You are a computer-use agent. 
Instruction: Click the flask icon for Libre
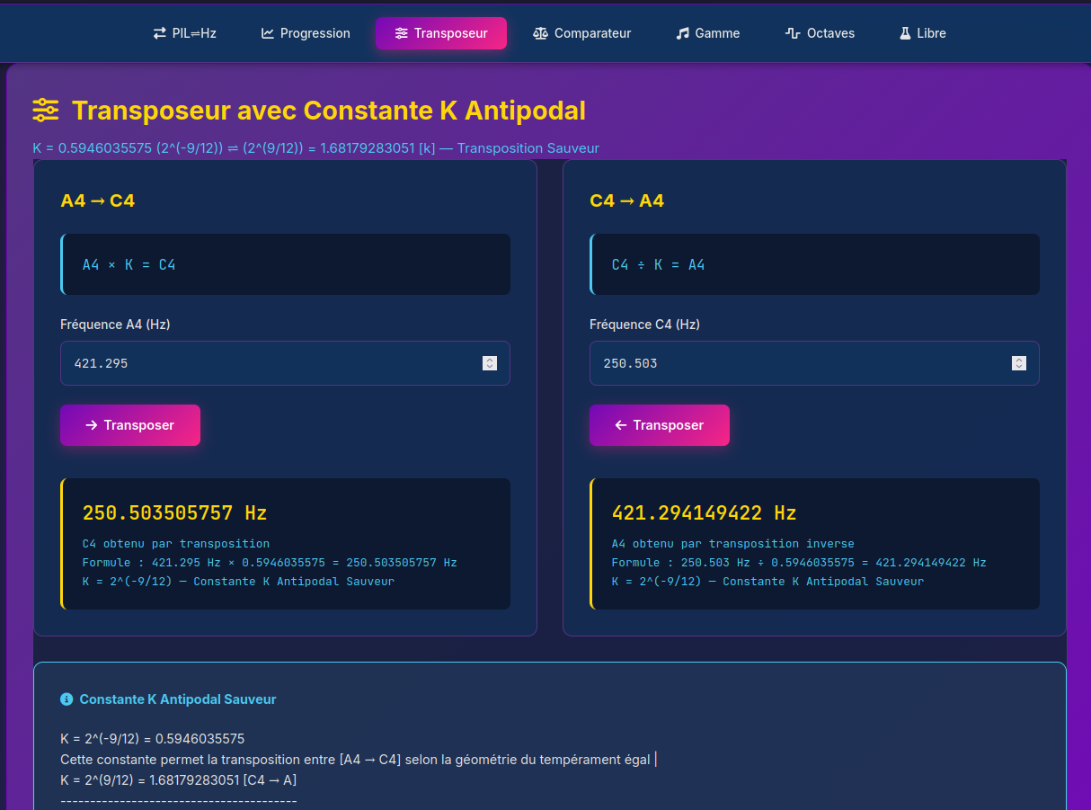[x=905, y=33]
